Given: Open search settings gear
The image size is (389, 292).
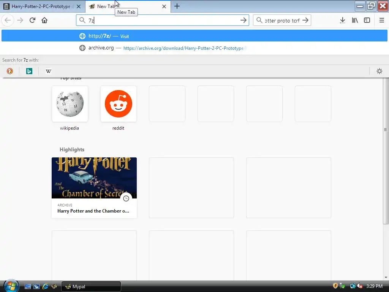Looking at the screenshot, I should pos(380,71).
